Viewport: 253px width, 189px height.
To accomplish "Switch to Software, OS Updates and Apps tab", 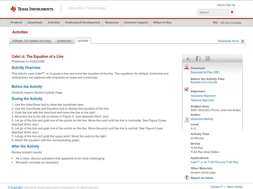I will (31, 41).
